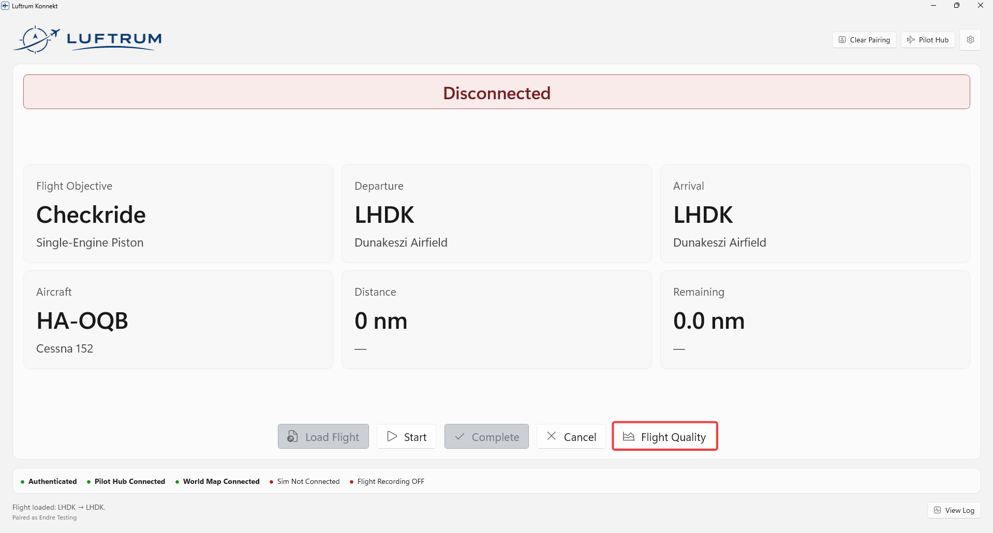Restore down the Luftrum Konnekt window

pyautogui.click(x=957, y=6)
